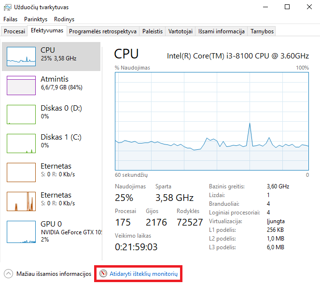Select the CPU mini graph thumbnail
This screenshot has width=320, height=285.
click(21, 57)
